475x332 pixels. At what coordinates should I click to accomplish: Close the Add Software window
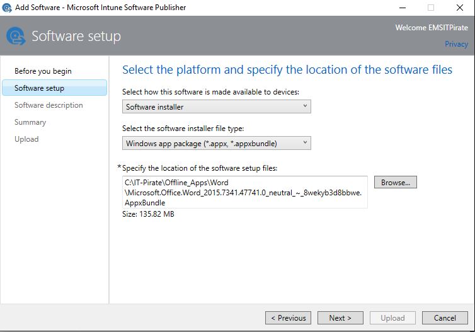460,8
